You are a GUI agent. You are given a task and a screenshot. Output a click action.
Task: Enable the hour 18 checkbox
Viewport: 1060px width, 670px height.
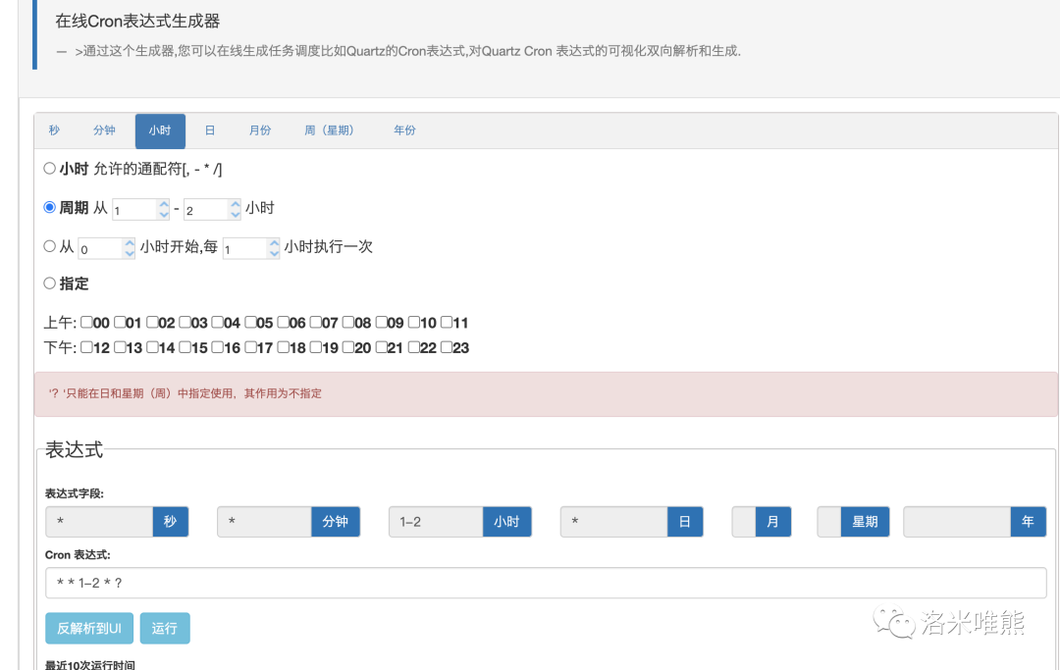click(283, 347)
